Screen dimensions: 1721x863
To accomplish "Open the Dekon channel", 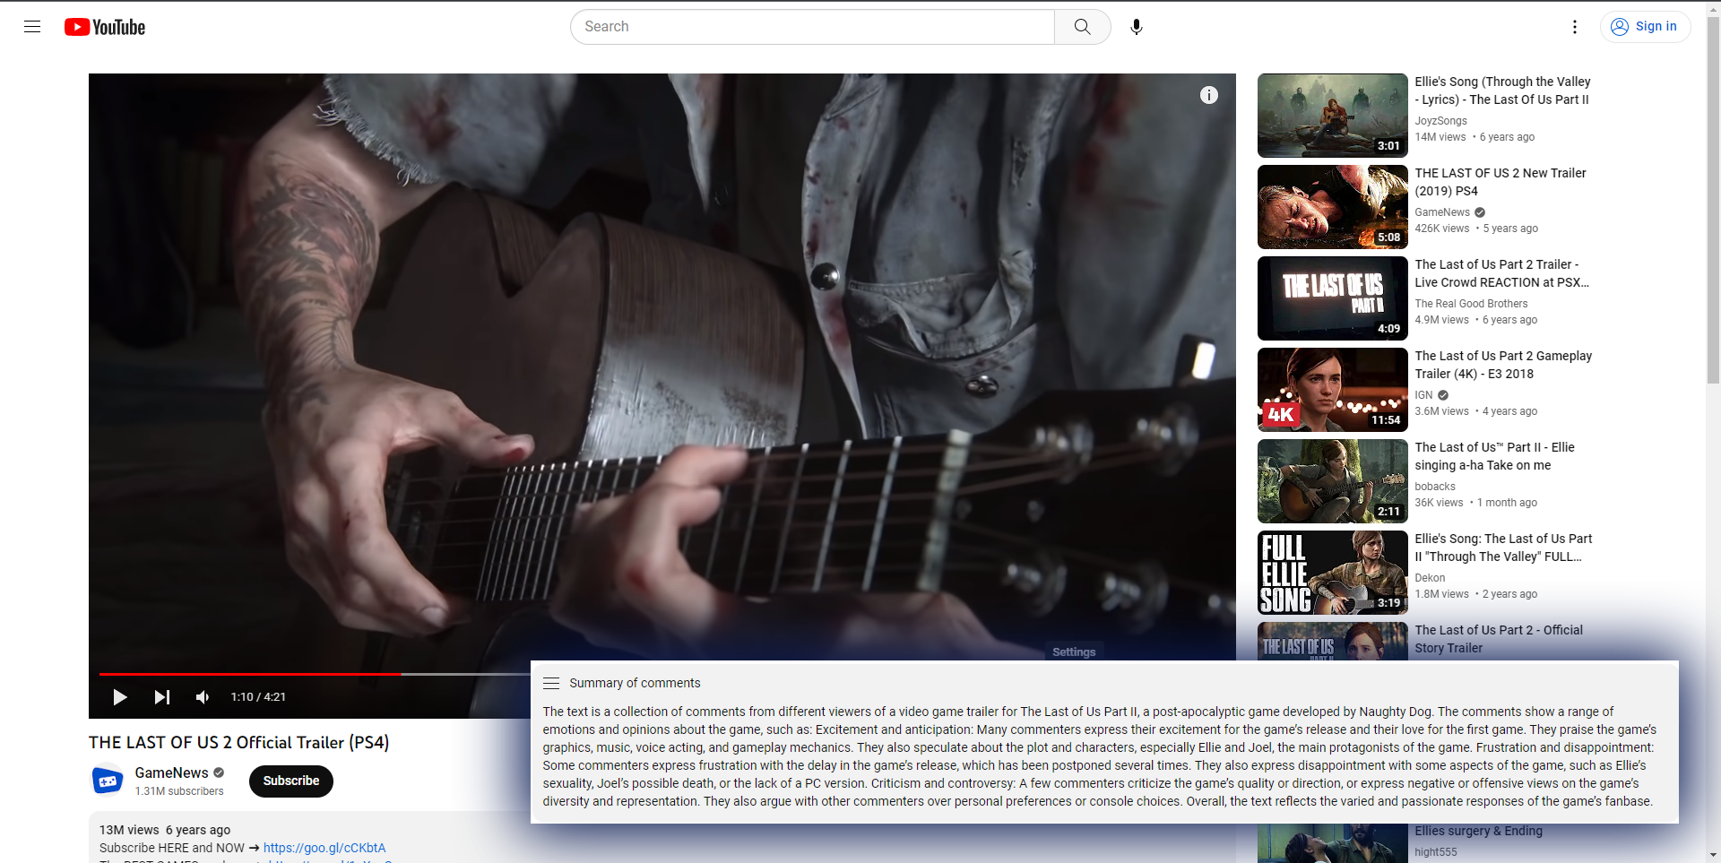I will (1430, 578).
